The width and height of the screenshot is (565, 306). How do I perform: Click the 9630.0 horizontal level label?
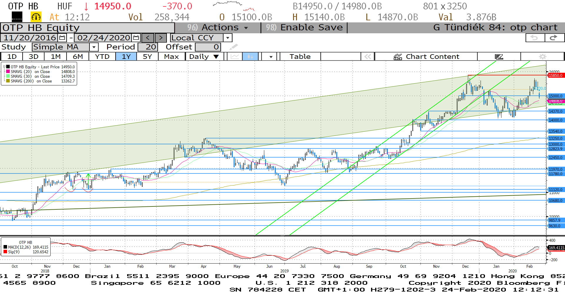(556, 226)
